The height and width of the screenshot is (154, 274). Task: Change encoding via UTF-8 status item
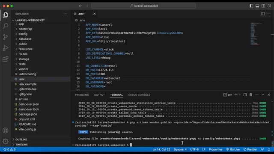194,149
